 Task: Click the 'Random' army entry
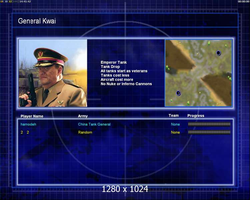click(85, 132)
